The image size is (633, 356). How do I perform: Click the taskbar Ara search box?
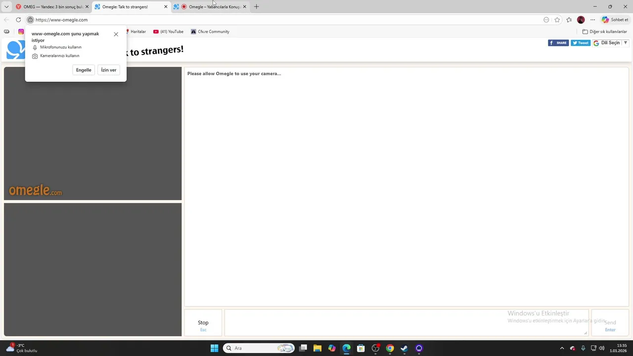[x=259, y=348]
